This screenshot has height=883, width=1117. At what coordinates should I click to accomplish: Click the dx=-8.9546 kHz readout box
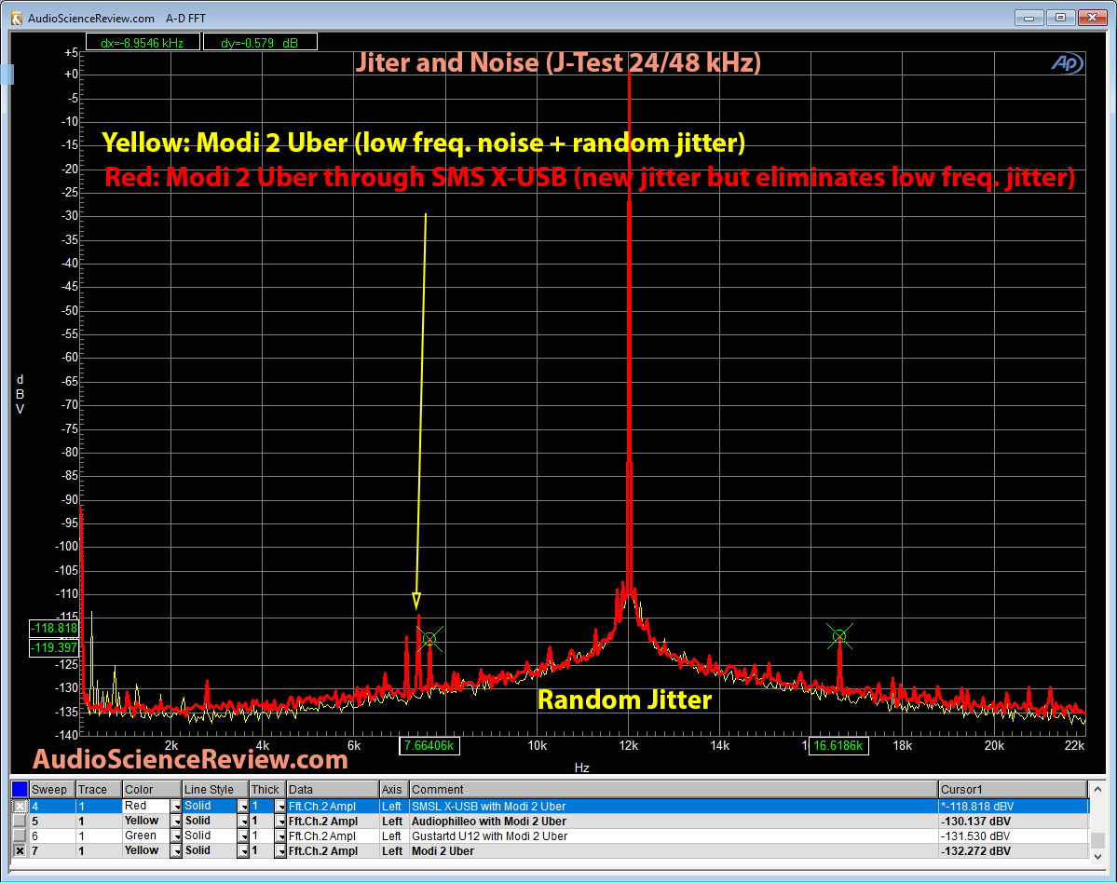point(143,43)
